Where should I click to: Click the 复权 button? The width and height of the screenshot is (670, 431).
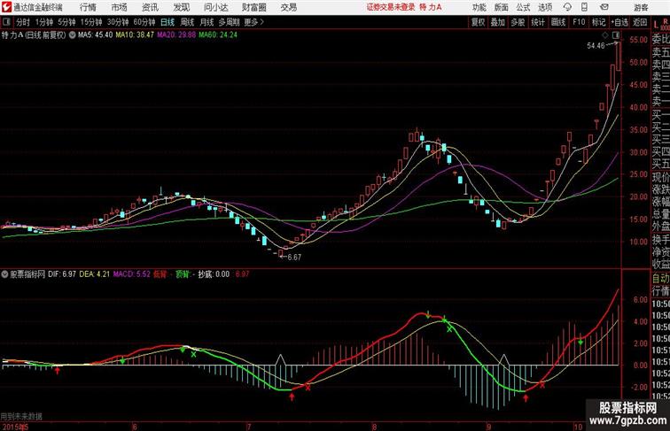479,22
